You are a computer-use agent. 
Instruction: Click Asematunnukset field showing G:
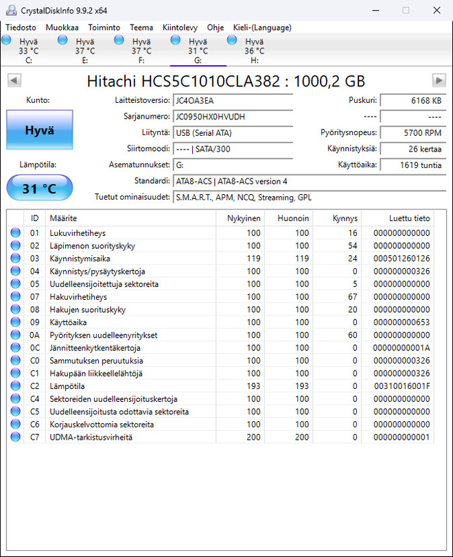click(233, 165)
